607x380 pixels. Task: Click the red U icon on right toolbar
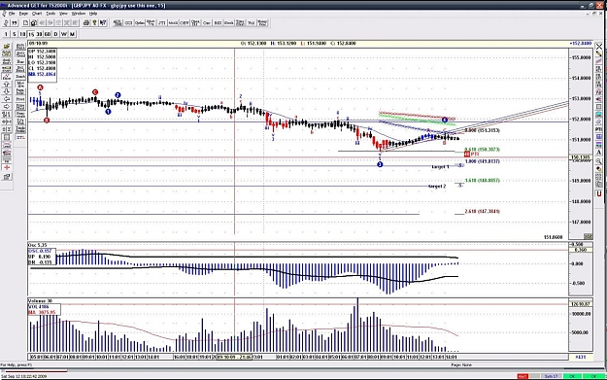coord(599,193)
